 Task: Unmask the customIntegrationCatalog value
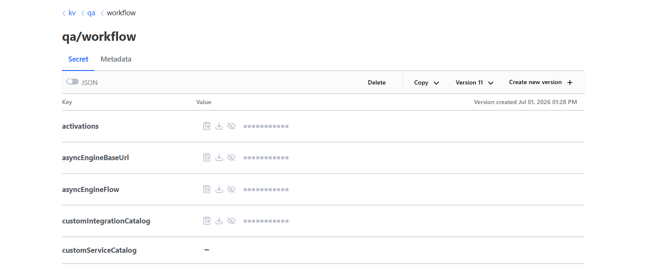pyautogui.click(x=232, y=221)
